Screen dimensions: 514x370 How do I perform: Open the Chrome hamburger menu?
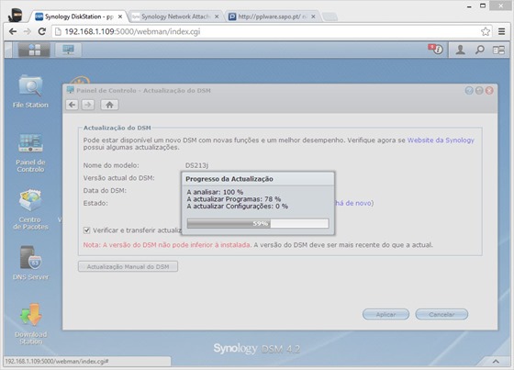(501, 31)
